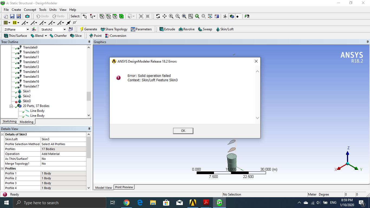Click the Windows Start button

tap(7, 203)
